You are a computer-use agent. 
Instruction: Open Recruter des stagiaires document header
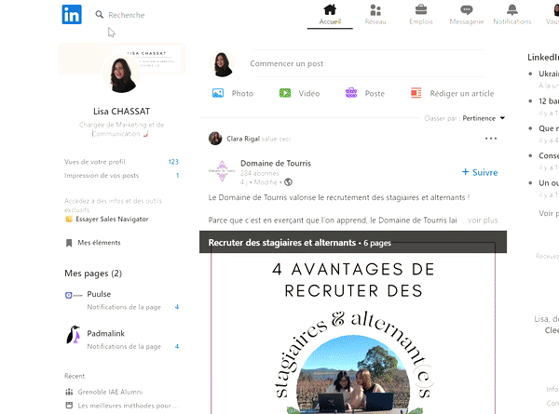pos(353,242)
